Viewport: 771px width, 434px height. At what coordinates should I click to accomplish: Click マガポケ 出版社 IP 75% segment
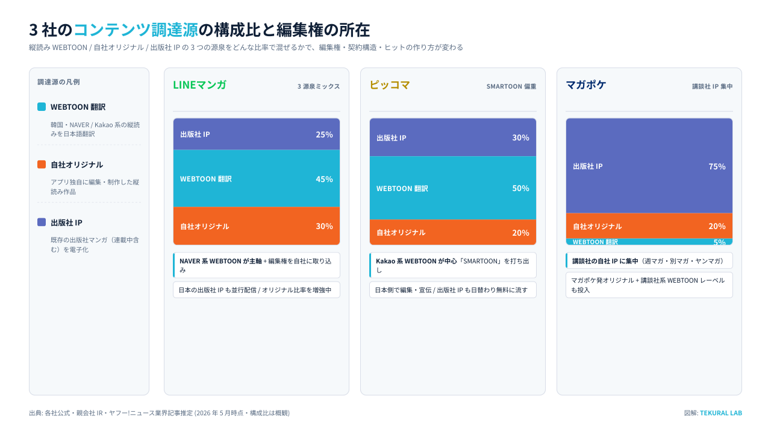pos(649,166)
